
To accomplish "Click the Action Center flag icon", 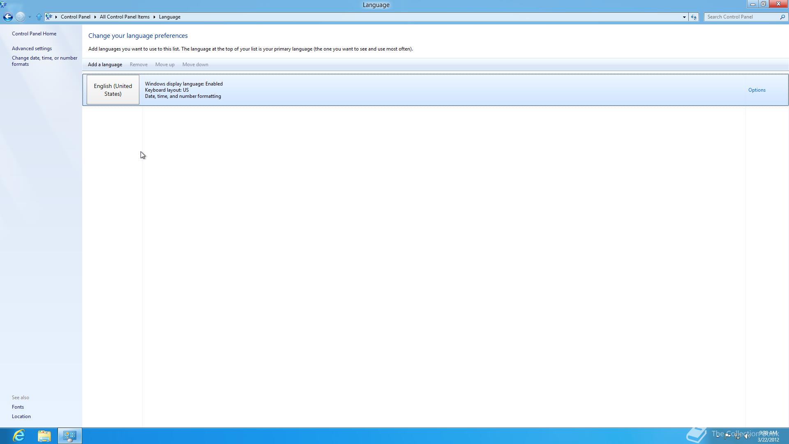I will tap(727, 436).
